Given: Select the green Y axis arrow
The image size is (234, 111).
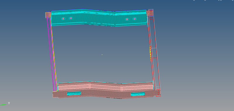Looking at the screenshot, I should click(3, 105).
